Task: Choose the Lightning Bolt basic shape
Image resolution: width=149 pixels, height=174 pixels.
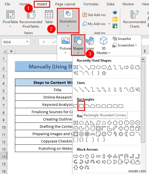Action: click(115, 134)
